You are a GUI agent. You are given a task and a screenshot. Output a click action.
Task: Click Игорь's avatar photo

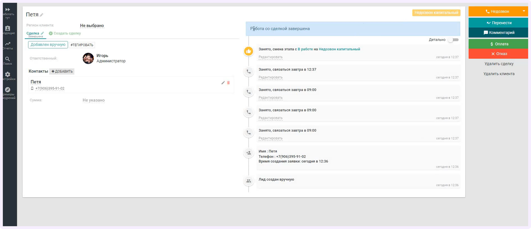tap(88, 58)
